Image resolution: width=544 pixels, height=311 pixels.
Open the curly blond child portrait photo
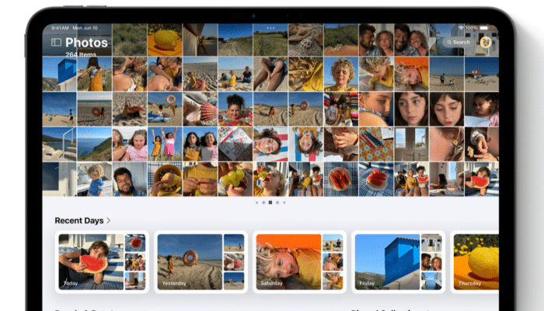coord(341,74)
